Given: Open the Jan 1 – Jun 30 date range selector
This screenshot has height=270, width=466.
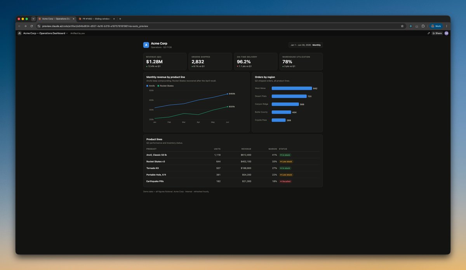Looking at the screenshot, I should [x=306, y=45].
